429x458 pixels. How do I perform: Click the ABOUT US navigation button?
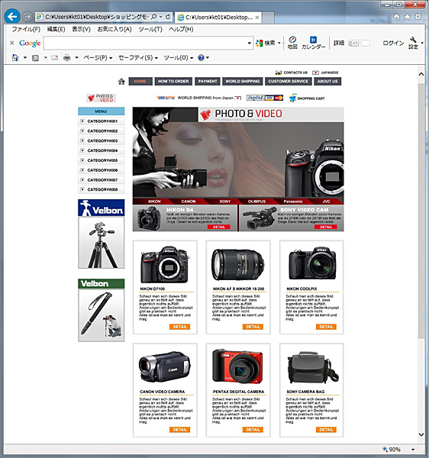coord(327,81)
